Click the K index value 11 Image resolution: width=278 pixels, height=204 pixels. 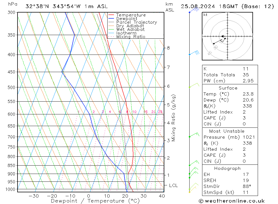(x=245, y=69)
